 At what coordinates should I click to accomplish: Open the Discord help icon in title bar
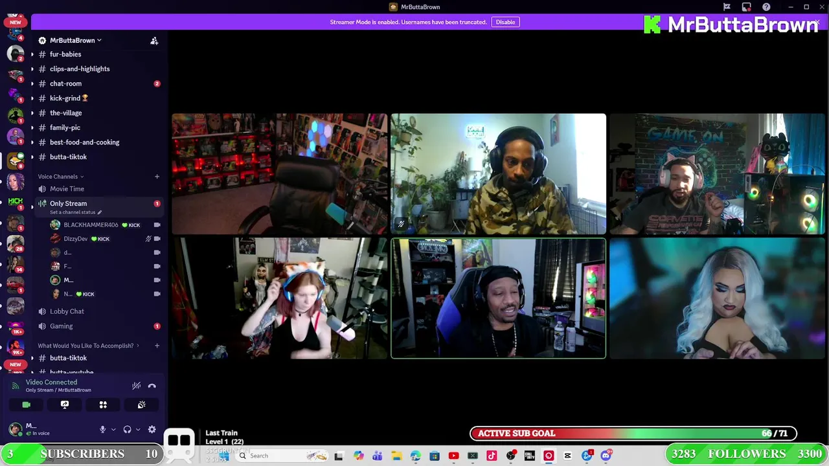[766, 7]
